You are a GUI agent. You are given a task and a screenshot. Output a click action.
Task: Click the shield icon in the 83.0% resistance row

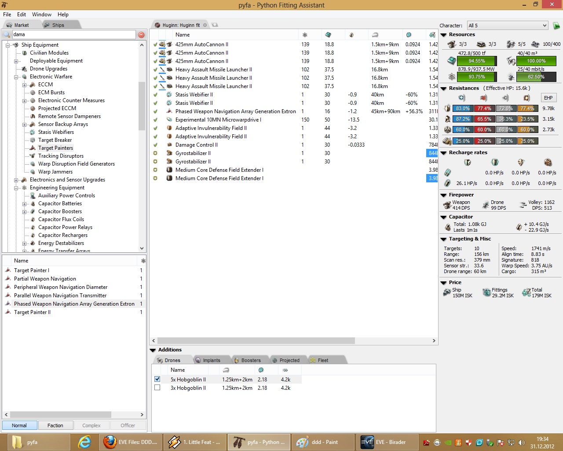pos(447,108)
